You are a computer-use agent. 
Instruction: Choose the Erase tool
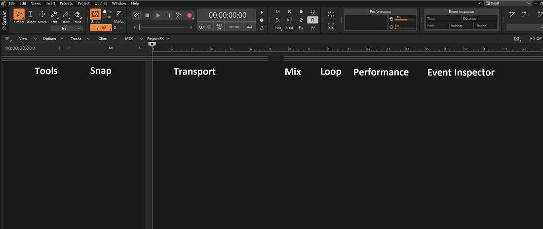tap(77, 16)
